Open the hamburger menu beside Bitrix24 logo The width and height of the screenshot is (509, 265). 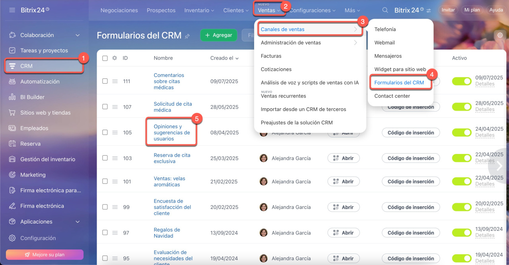tap(12, 10)
